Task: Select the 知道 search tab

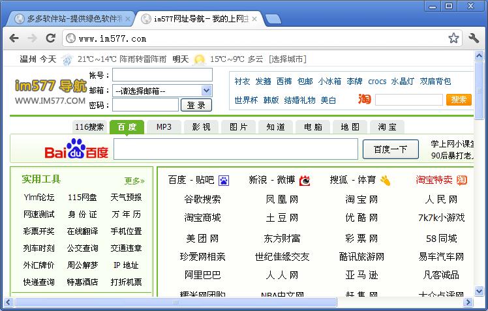Action: (275, 127)
